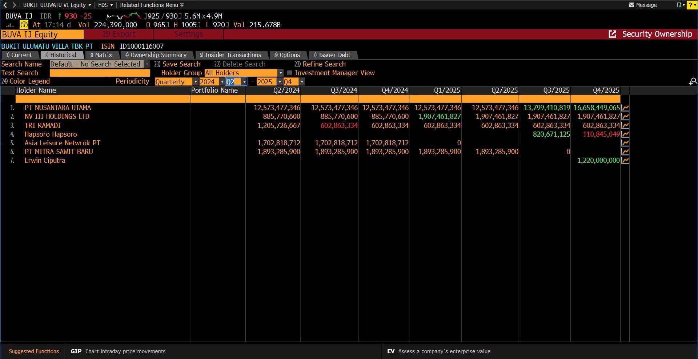This screenshot has height=359, width=698.
Task: Open the Insider Transactions tab
Action: pyautogui.click(x=230, y=55)
